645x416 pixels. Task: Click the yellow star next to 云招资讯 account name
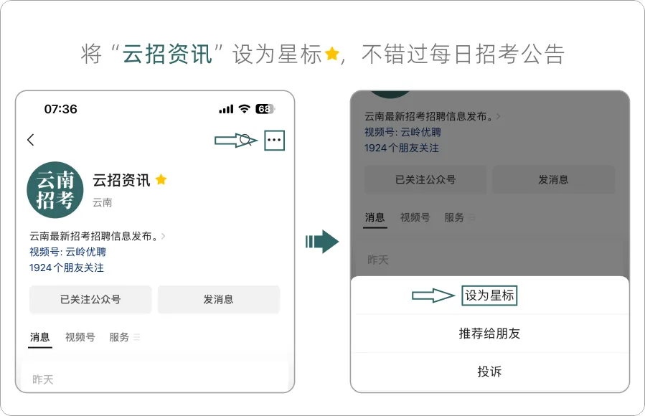161,180
